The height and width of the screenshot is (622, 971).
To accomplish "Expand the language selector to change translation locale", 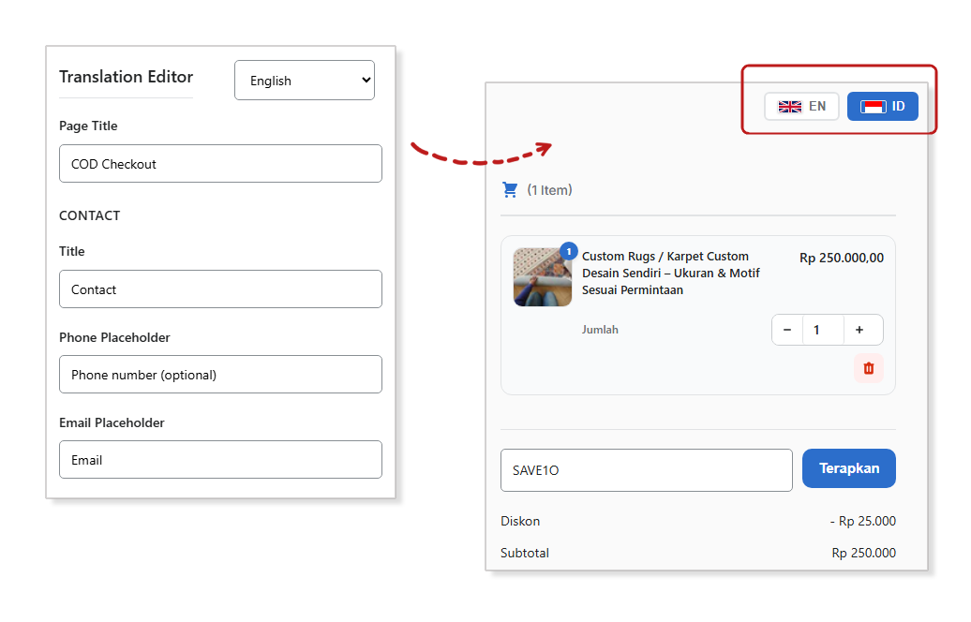I will pyautogui.click(x=304, y=80).
